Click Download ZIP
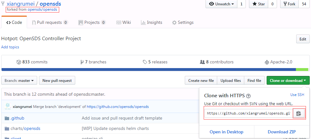This screenshot has height=139, width=311. pyautogui.click(x=282, y=132)
